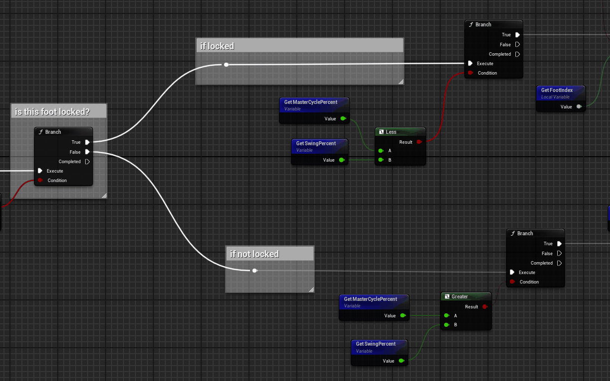The height and width of the screenshot is (381, 610).
Task: Click the False pin on the Branch inside 'is this foot locked?'
Action: pos(88,152)
